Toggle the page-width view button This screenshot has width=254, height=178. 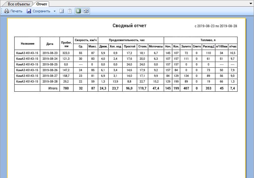pos(86,11)
